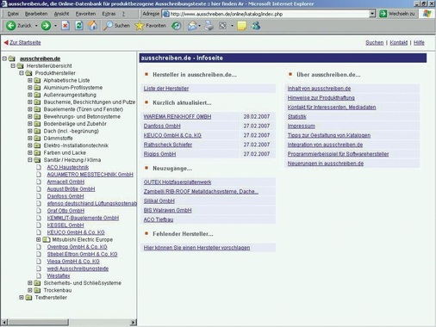The height and width of the screenshot is (327, 436).
Task: Open GUTEX Holzfaserplattenwerk link
Action: 178,182
